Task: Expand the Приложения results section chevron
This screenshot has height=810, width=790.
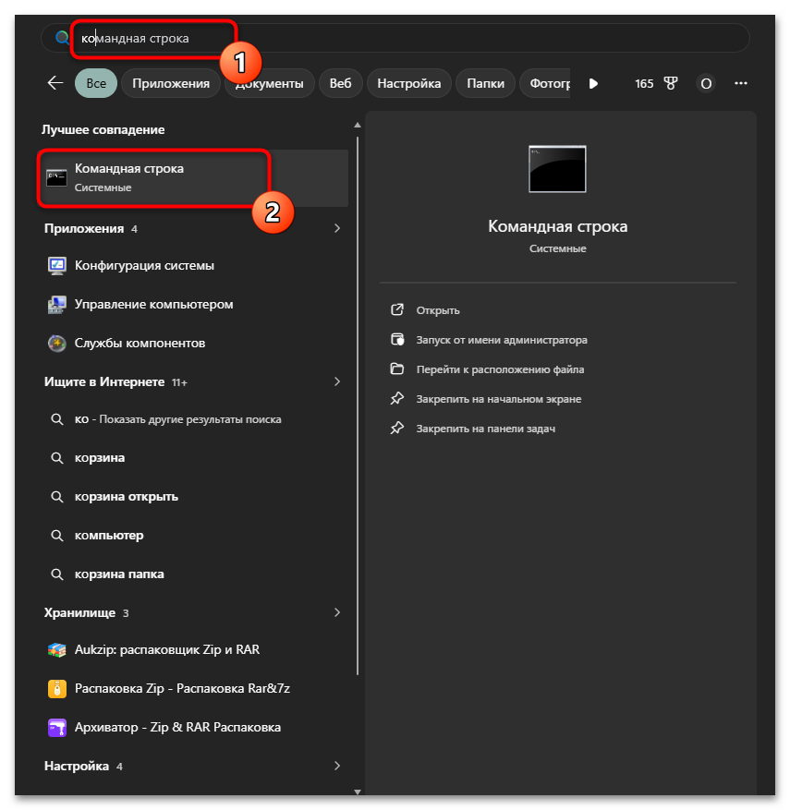Action: (x=337, y=228)
